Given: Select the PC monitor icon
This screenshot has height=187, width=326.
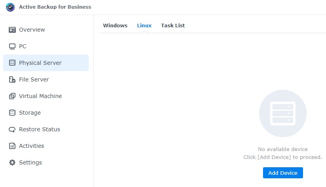Looking at the screenshot, I should point(12,46).
